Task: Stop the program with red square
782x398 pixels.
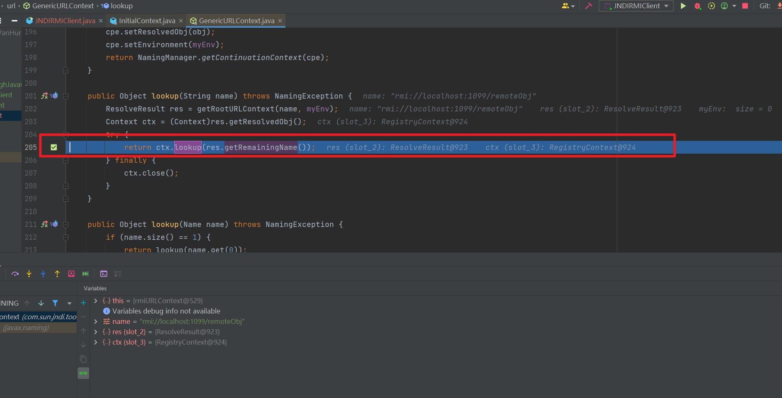Action: click(745, 6)
